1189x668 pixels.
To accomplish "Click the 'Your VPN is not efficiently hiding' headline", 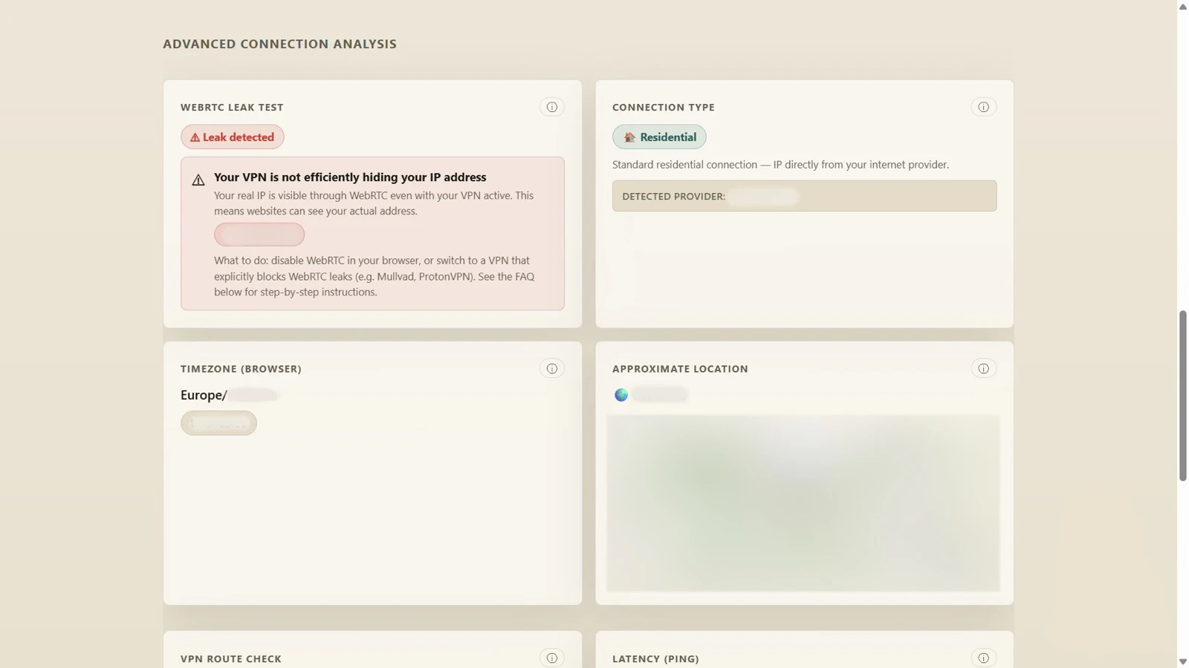I will click(x=350, y=177).
